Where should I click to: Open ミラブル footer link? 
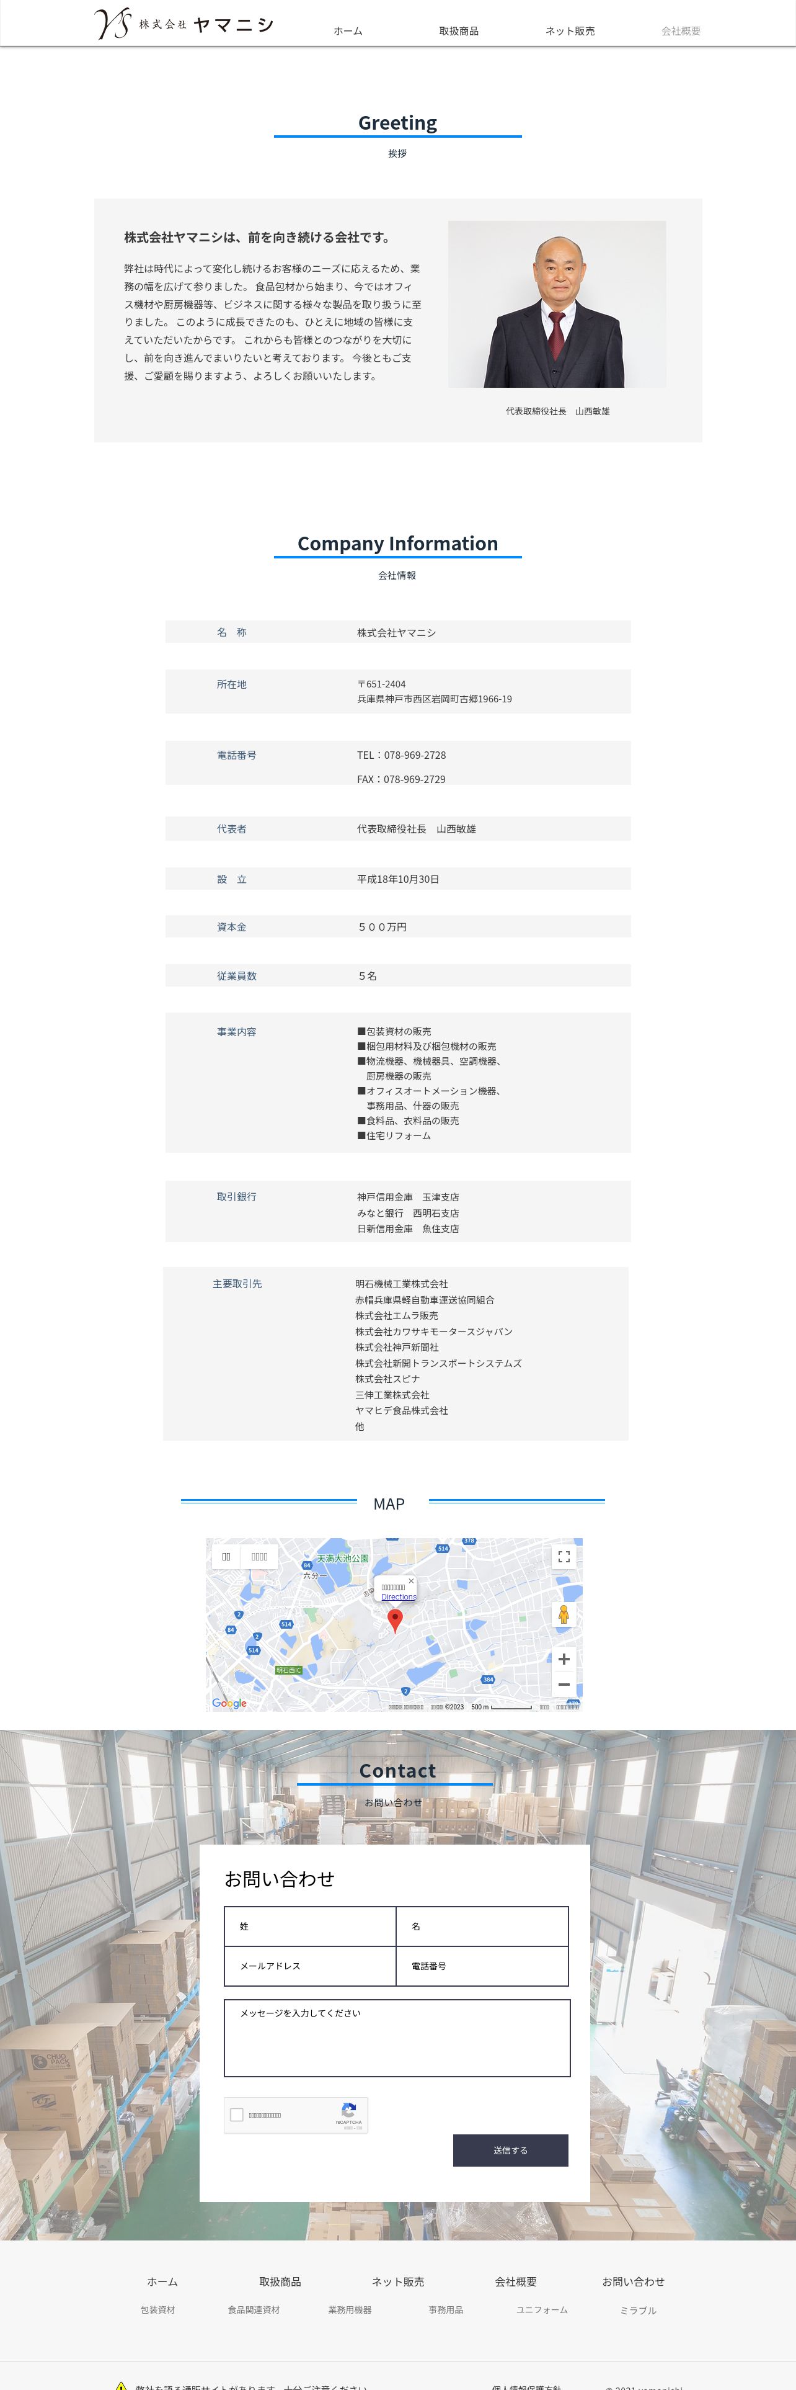pyautogui.click(x=637, y=2310)
